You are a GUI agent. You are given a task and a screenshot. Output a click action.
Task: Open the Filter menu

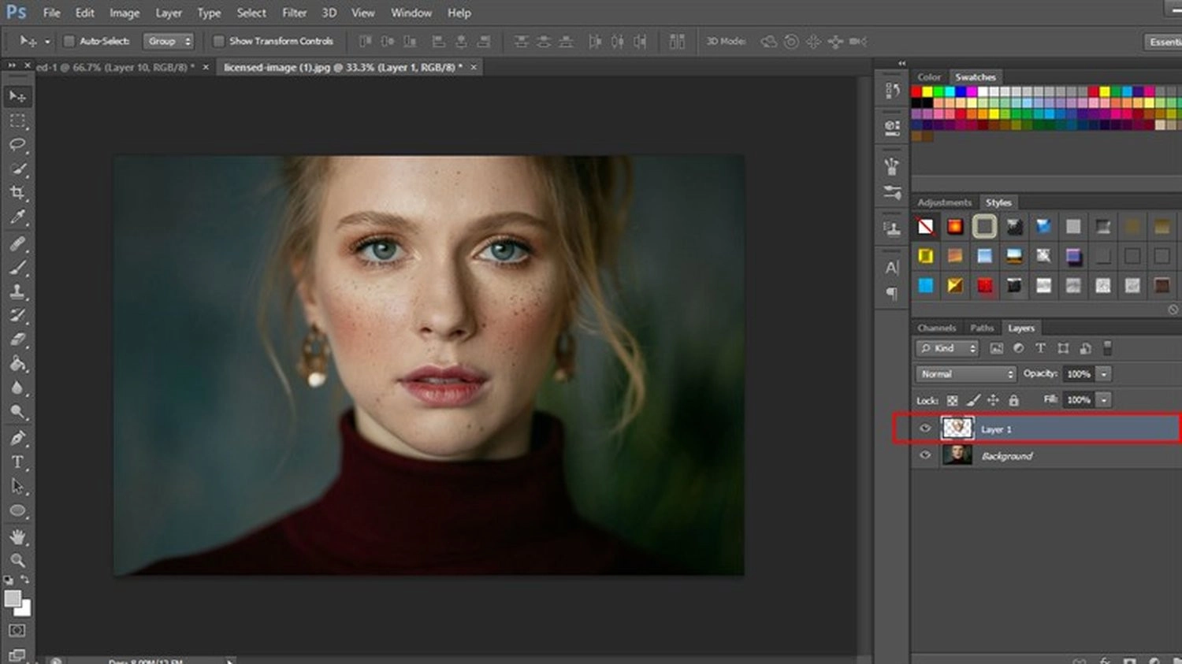click(x=294, y=13)
